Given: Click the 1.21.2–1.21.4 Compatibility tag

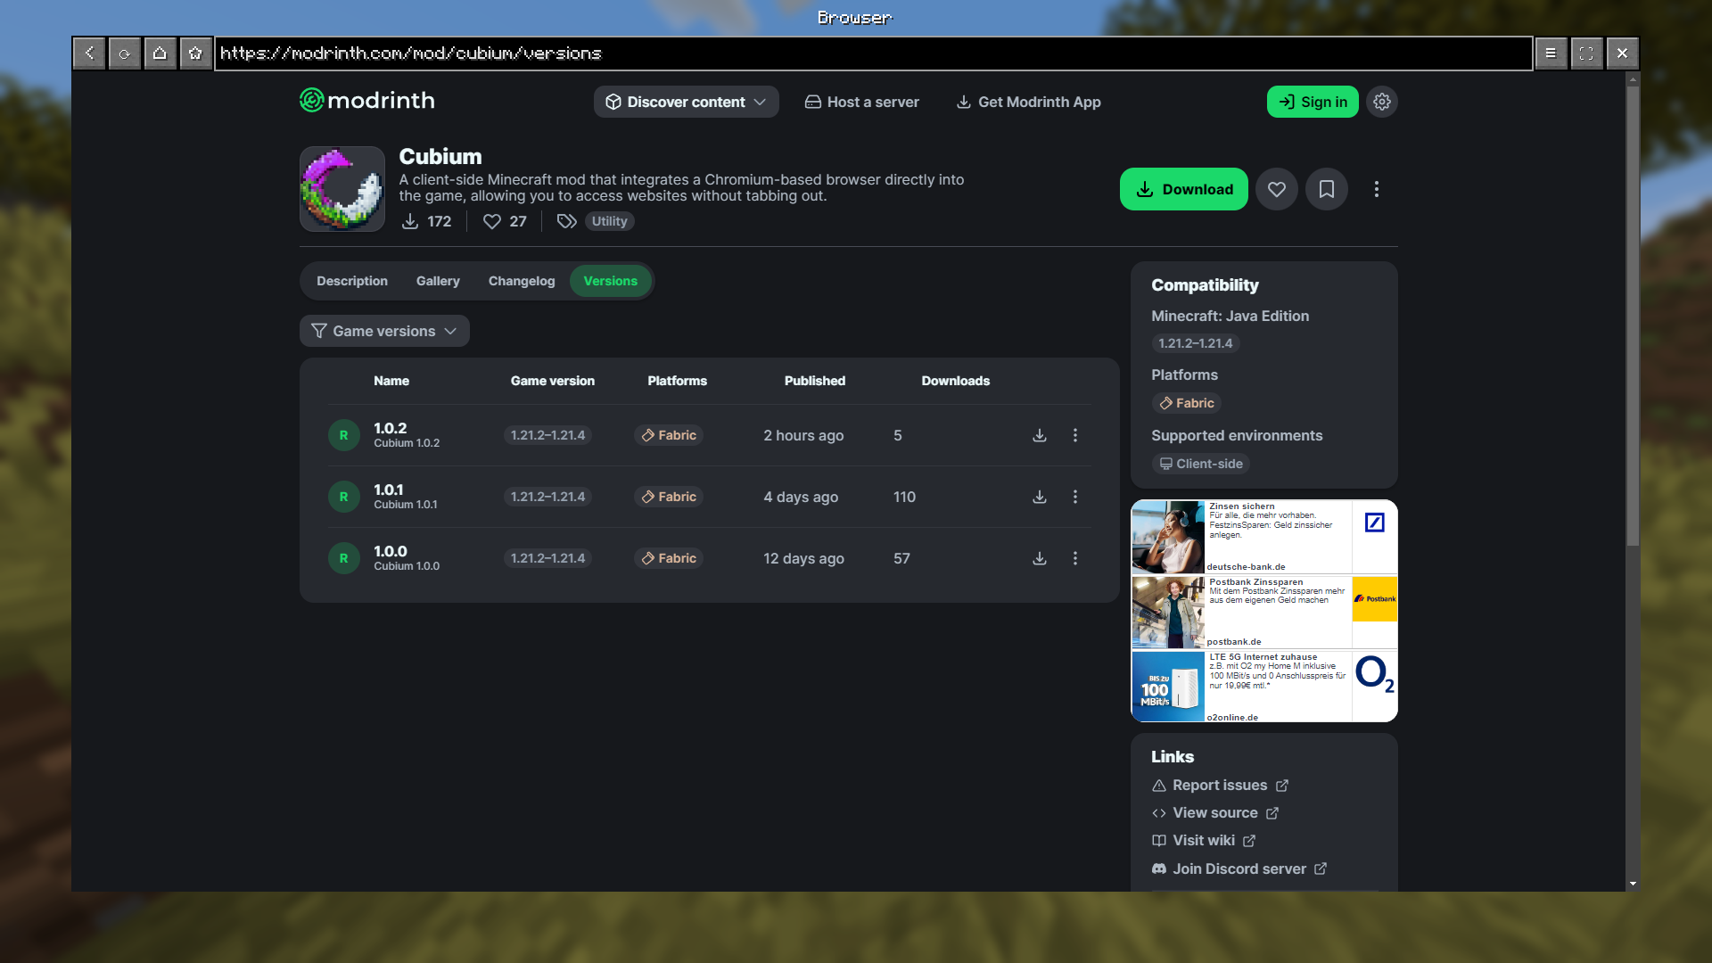Looking at the screenshot, I should pyautogui.click(x=1196, y=343).
